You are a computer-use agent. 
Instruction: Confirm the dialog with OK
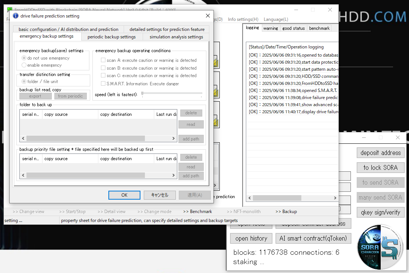pos(124,195)
